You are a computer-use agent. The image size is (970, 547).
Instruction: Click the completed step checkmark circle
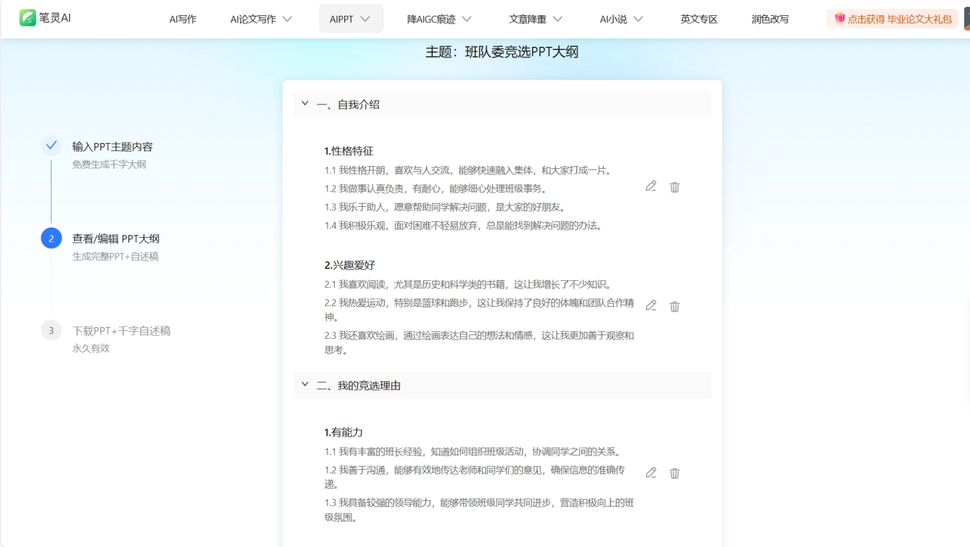(51, 145)
